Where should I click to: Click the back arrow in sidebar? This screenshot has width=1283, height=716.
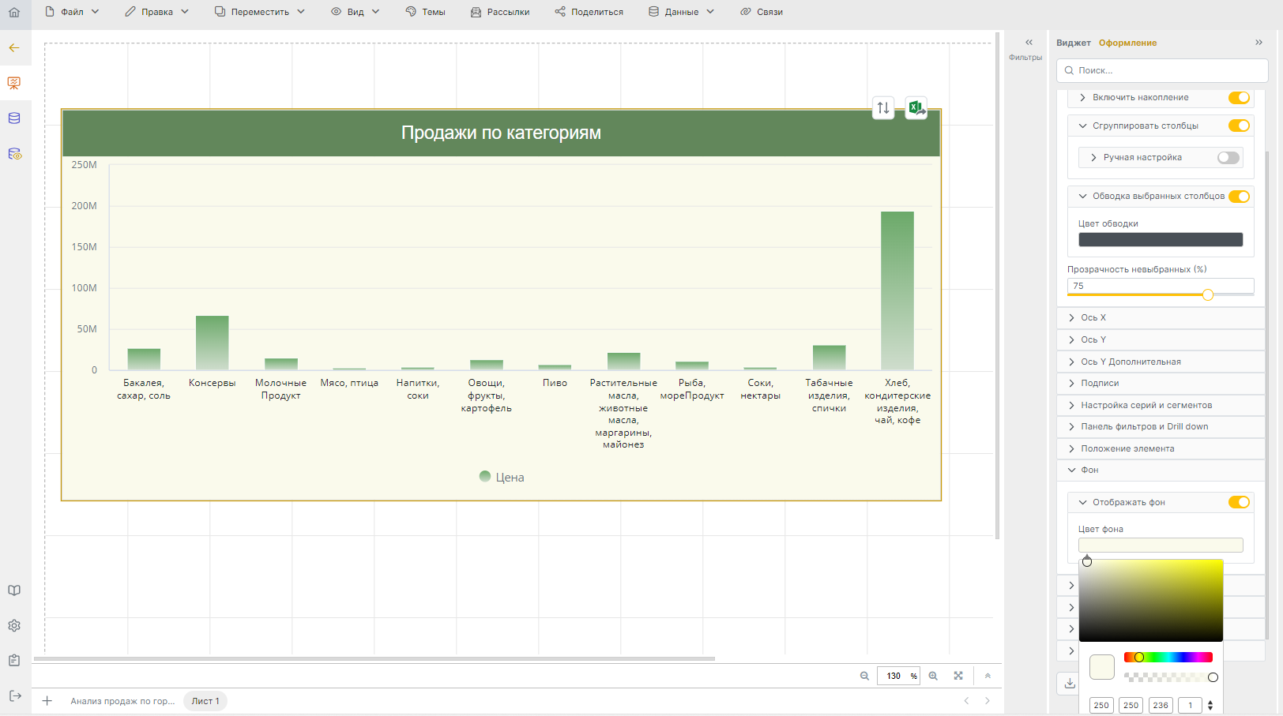13,48
